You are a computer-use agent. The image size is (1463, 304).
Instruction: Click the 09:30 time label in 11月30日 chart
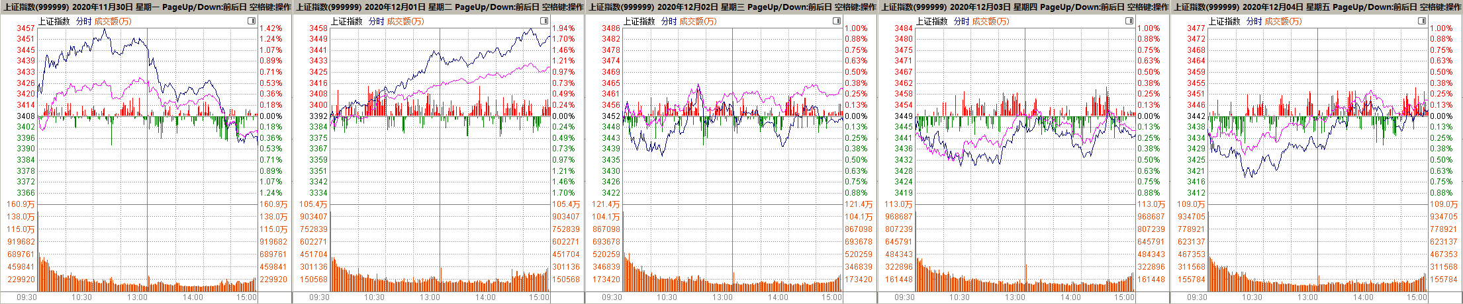26,297
